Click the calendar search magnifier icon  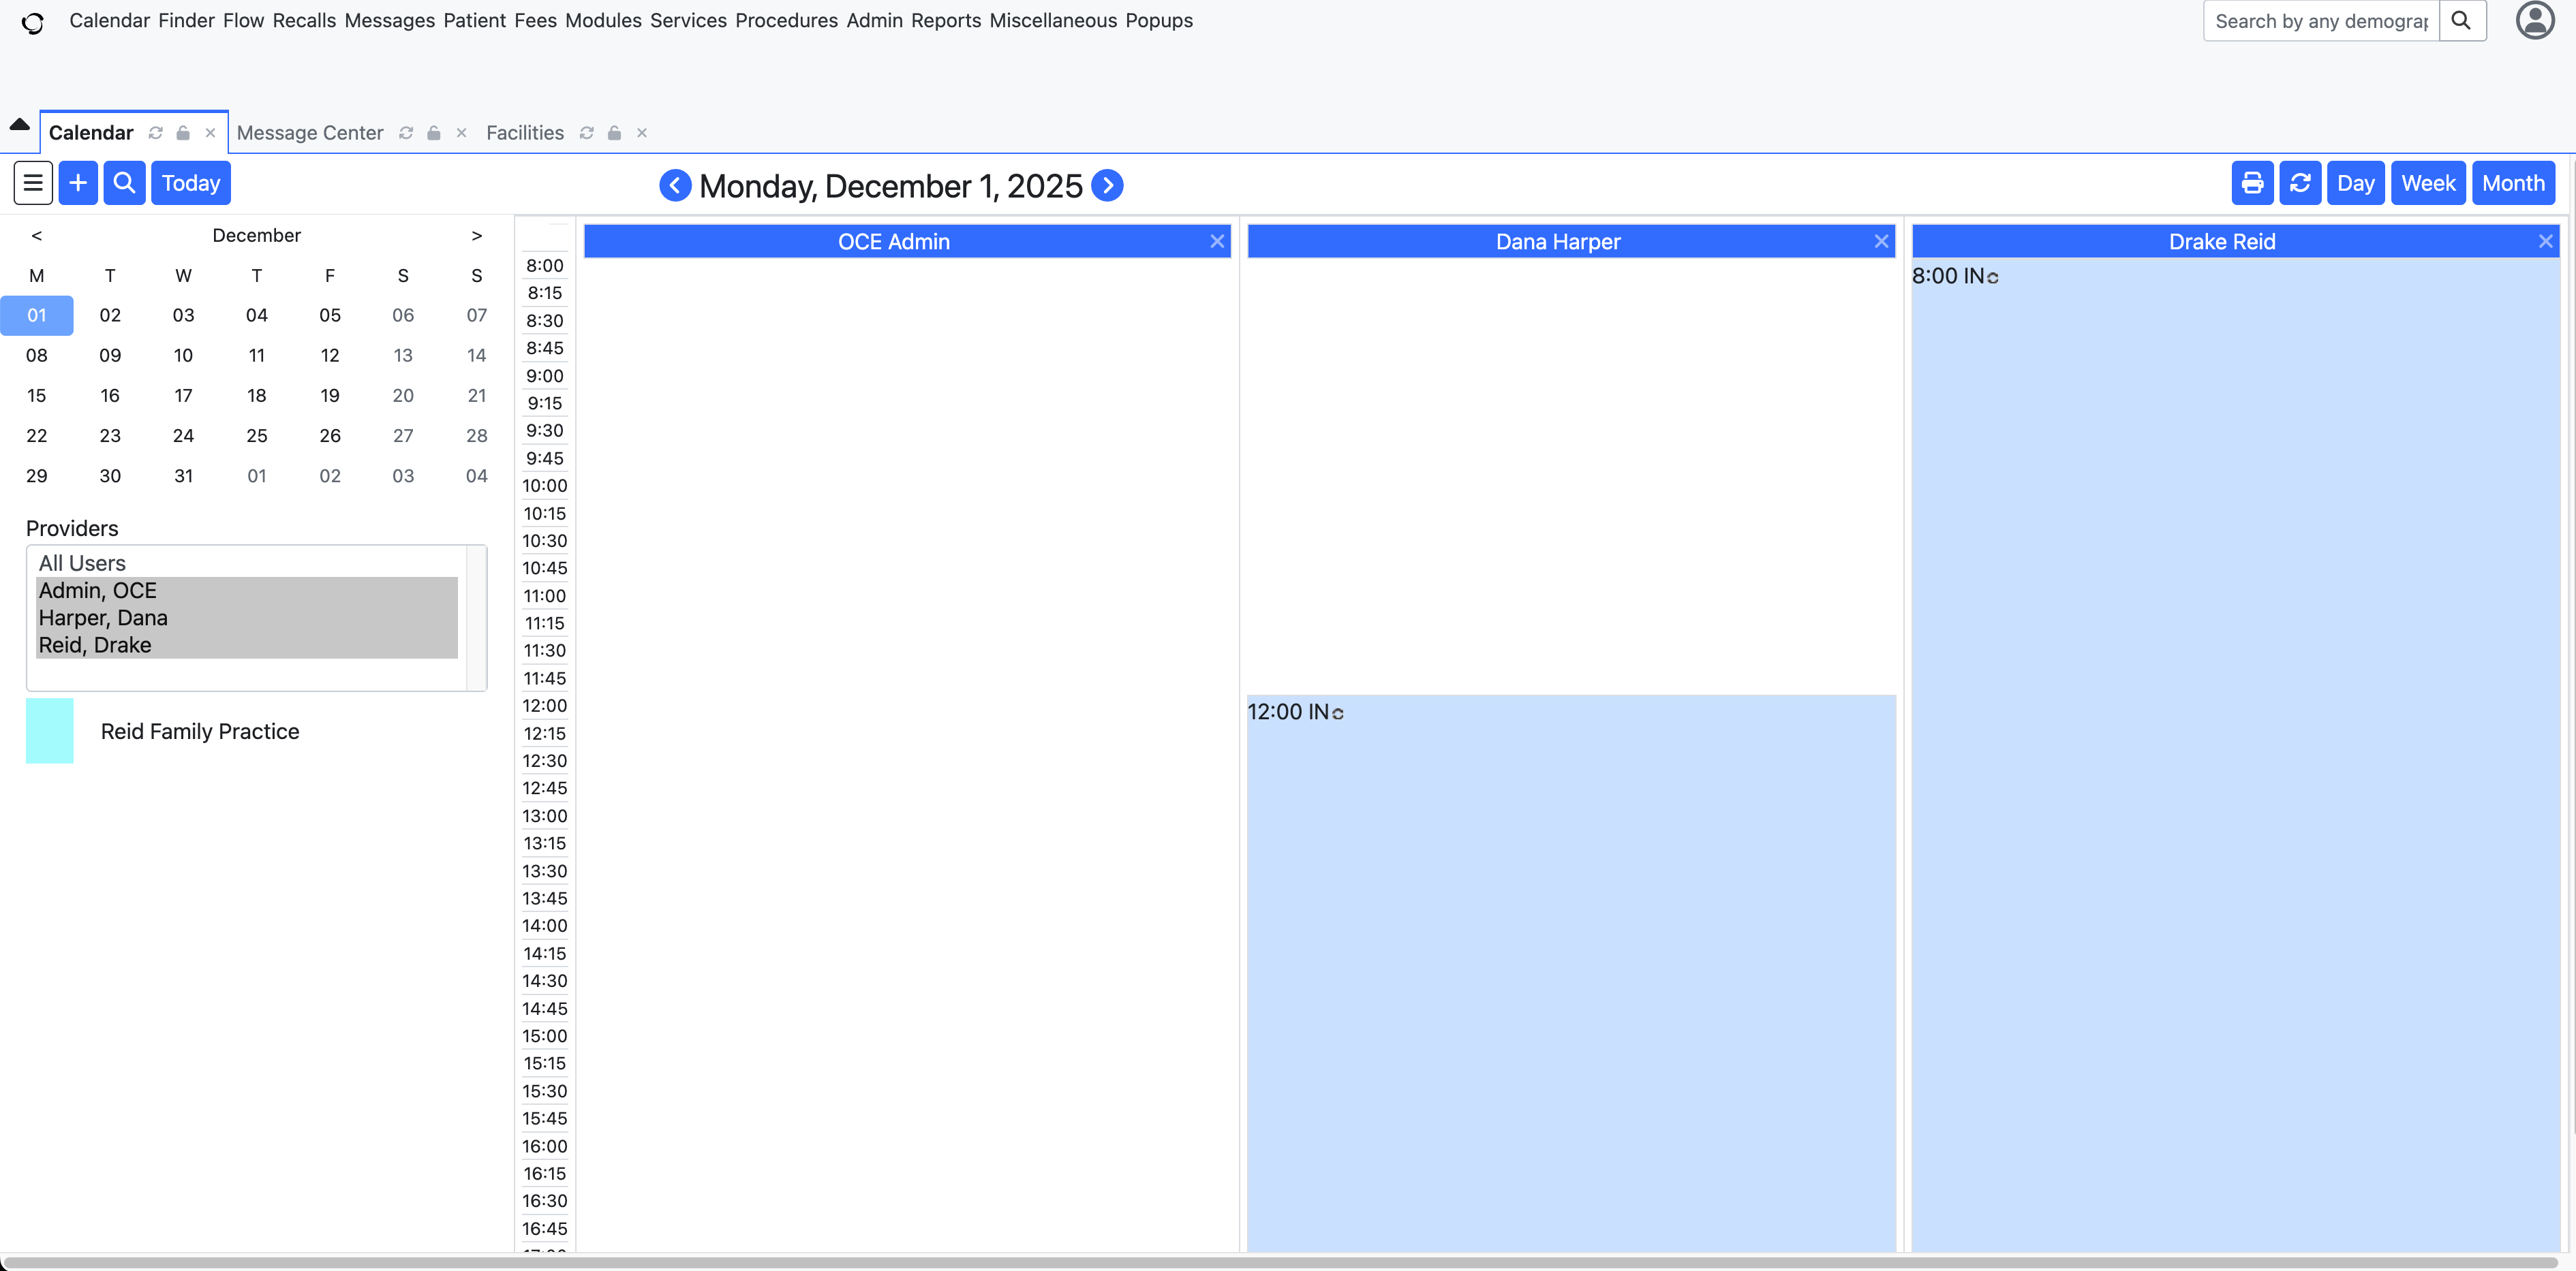coord(124,183)
